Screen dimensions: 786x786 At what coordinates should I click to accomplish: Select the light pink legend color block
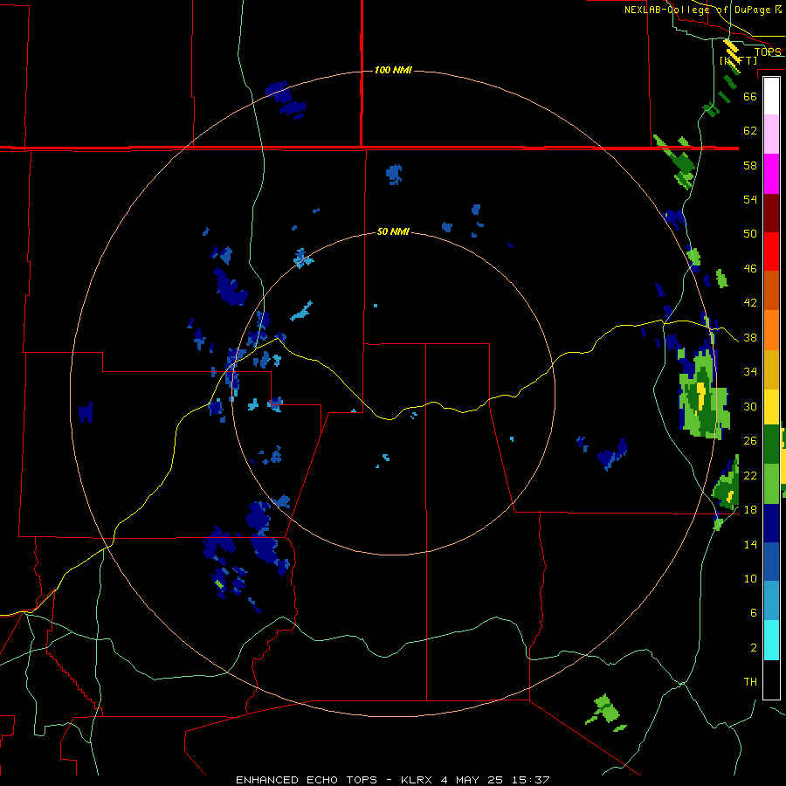771,134
